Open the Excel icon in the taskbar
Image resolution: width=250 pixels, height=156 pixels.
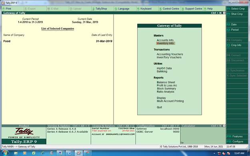34,153
